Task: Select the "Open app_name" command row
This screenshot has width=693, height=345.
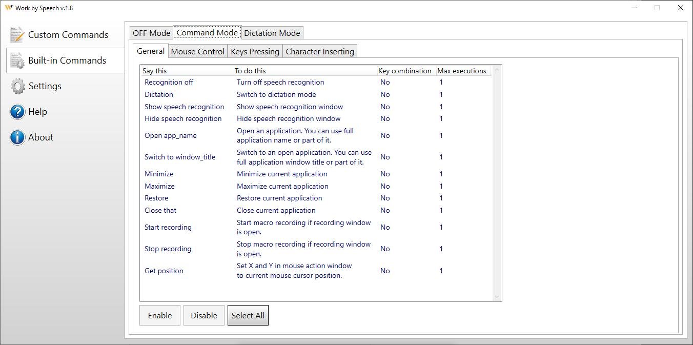Action: point(170,136)
